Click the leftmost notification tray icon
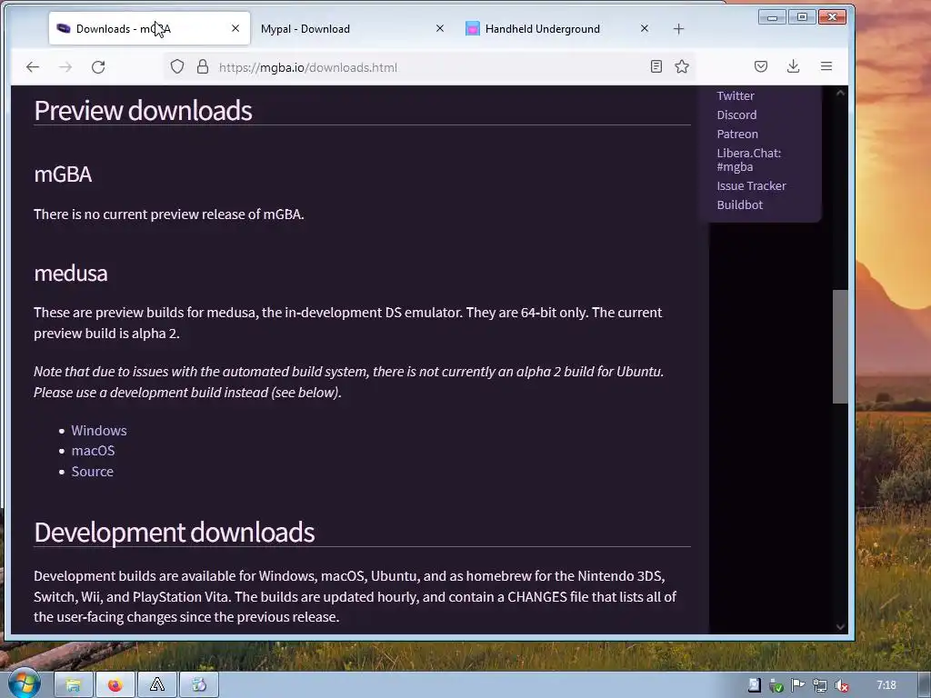This screenshot has width=931, height=698. pos(754,685)
